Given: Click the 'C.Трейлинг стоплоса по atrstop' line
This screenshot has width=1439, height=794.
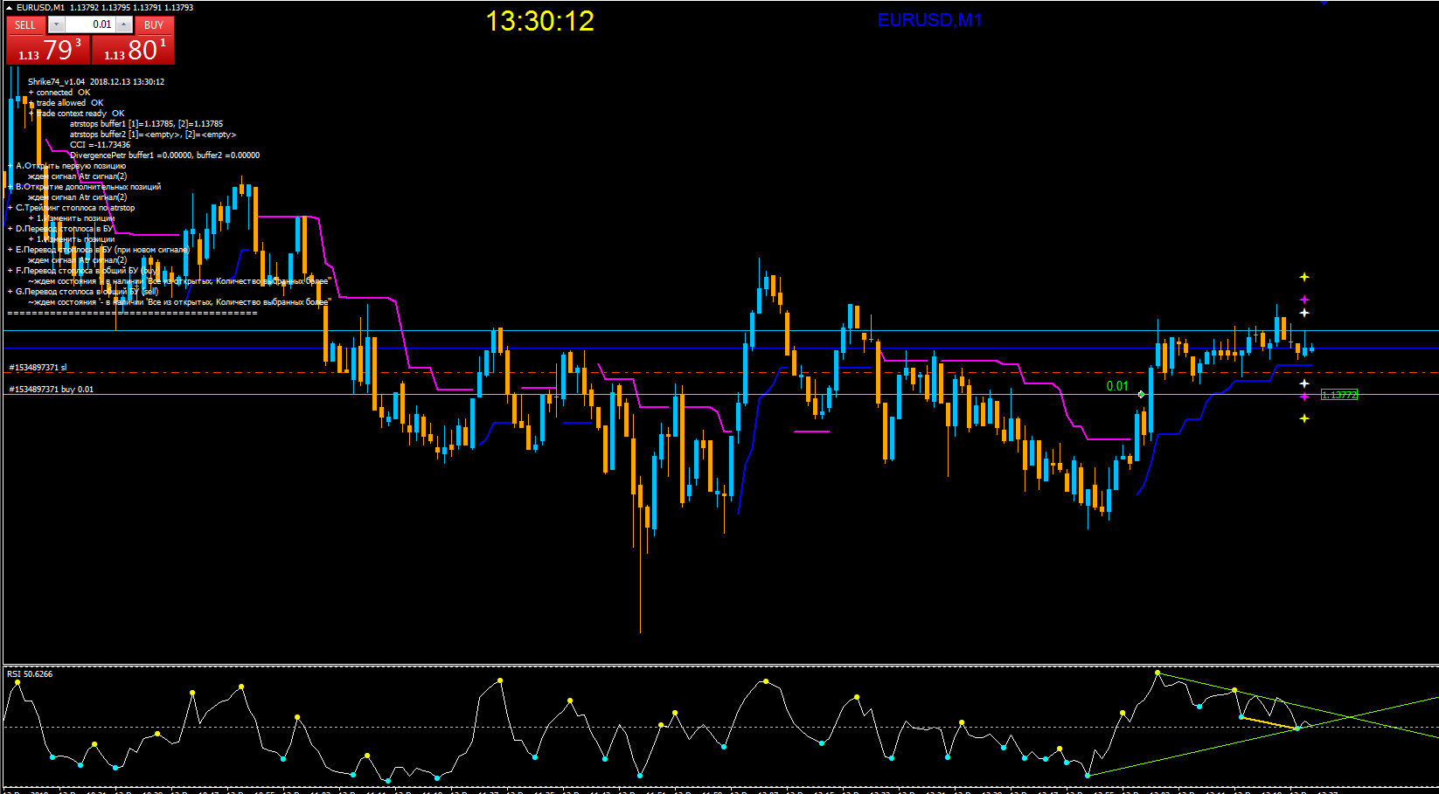Looking at the screenshot, I should 71,208.
